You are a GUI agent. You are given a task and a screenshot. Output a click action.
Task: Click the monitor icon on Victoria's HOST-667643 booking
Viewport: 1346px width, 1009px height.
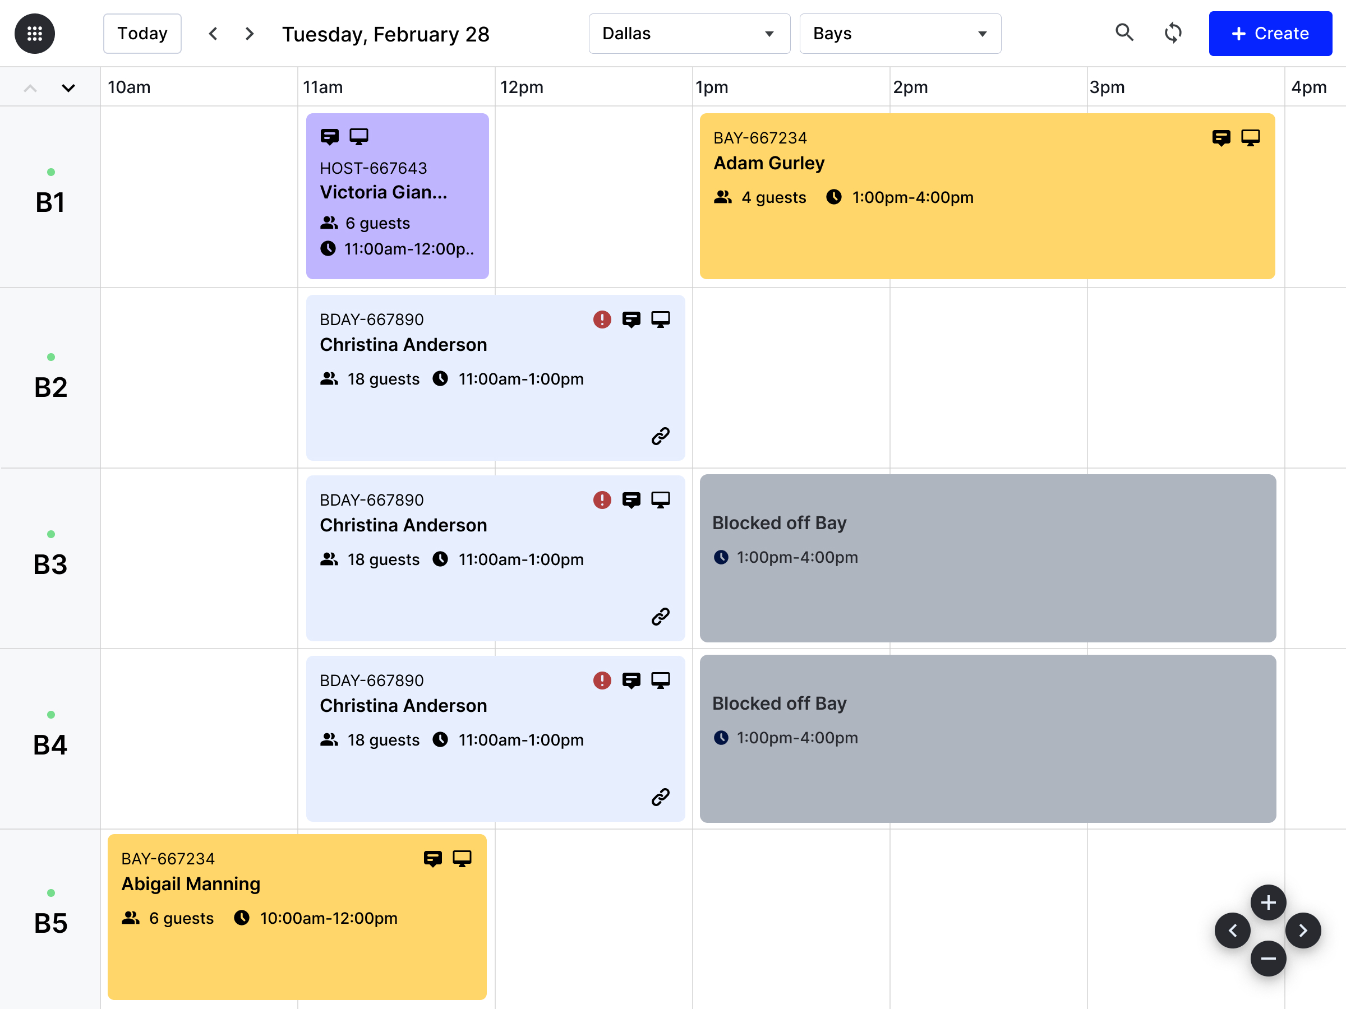coord(359,136)
